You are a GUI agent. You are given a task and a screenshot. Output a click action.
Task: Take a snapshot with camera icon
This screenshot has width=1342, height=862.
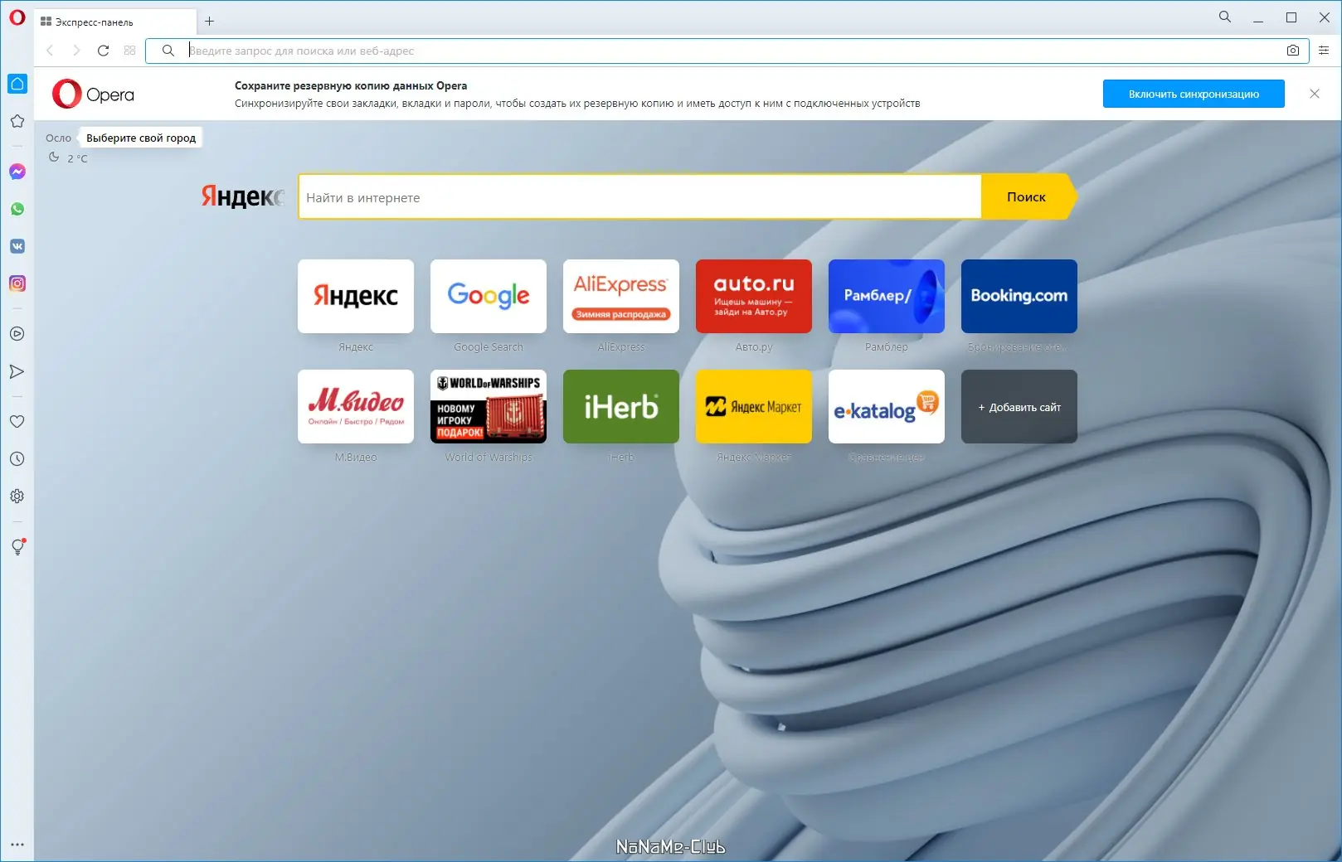tap(1293, 51)
